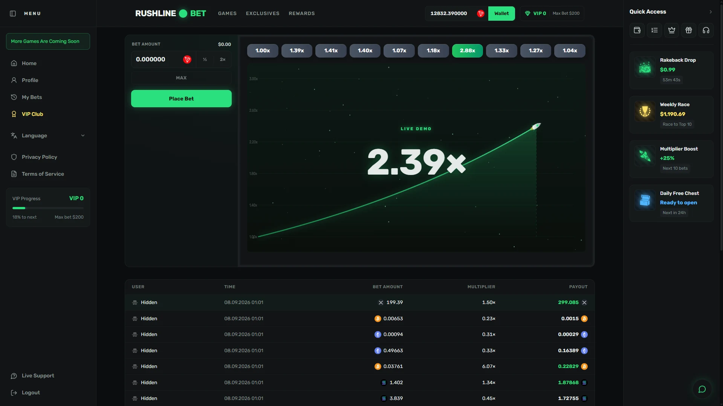Click the Daily Free Chest icon
Screen dimensions: 723x406
pyautogui.click(x=645, y=200)
